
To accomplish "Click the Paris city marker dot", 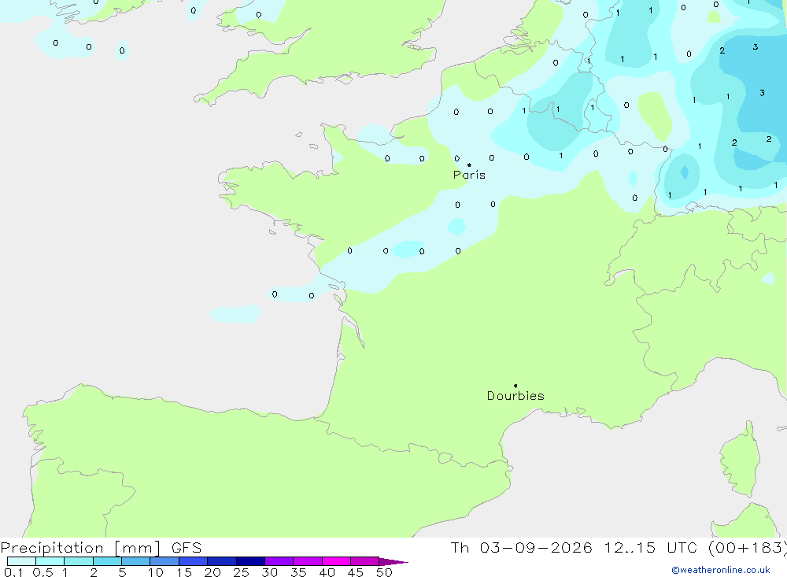I will pos(469,165).
